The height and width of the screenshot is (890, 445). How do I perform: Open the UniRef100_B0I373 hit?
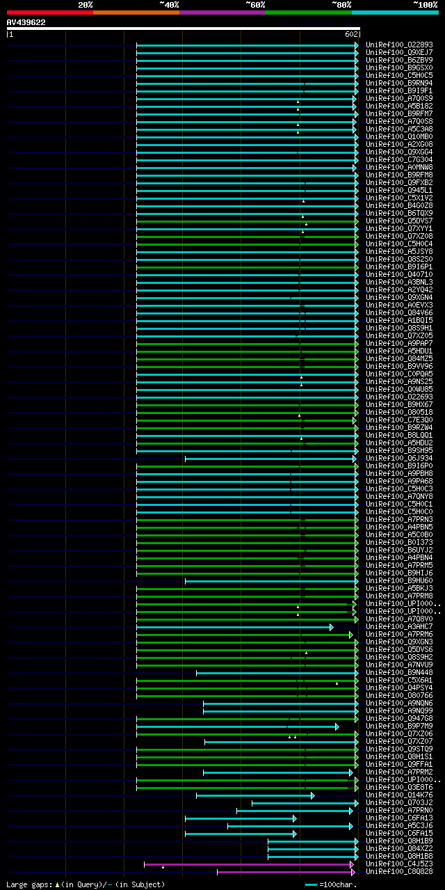(399, 542)
